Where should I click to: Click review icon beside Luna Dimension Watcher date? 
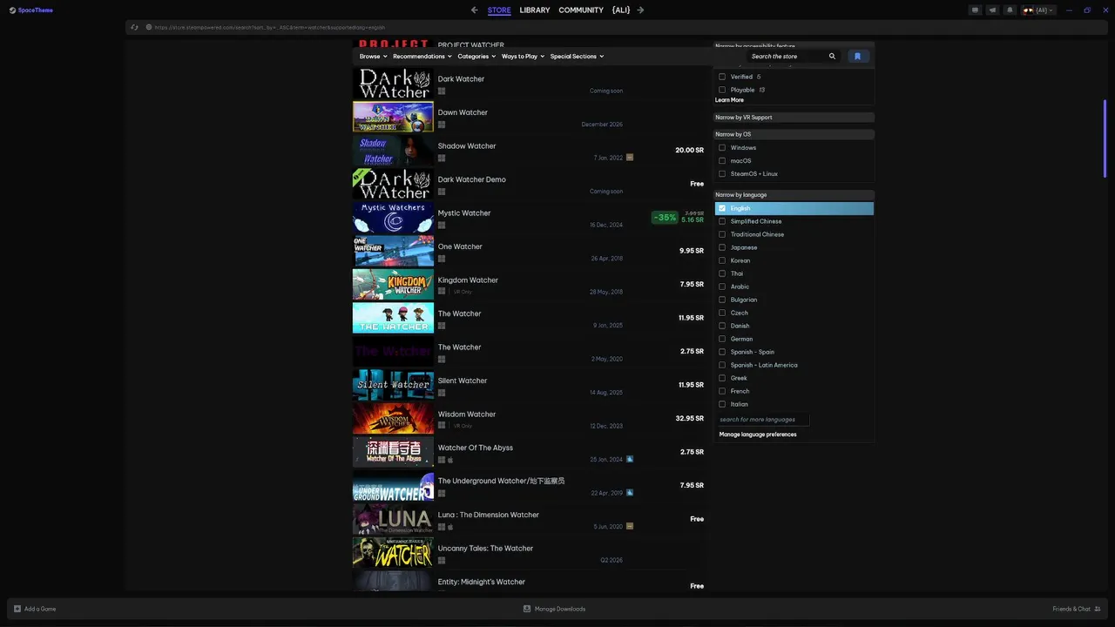pos(630,526)
